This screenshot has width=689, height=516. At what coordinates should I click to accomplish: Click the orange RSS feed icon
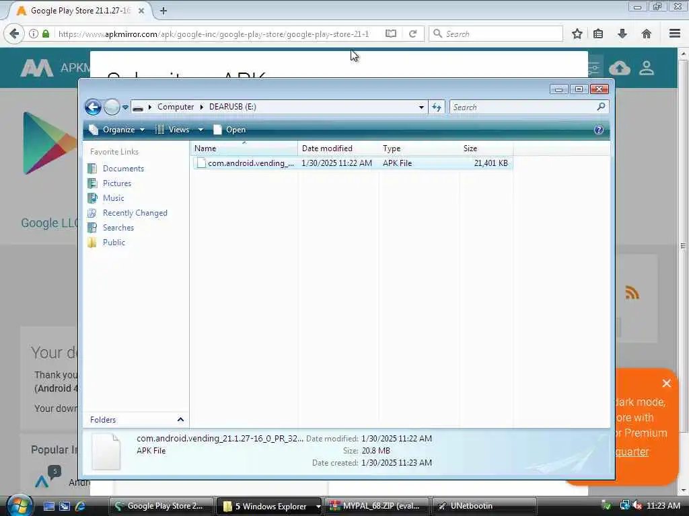(x=632, y=293)
